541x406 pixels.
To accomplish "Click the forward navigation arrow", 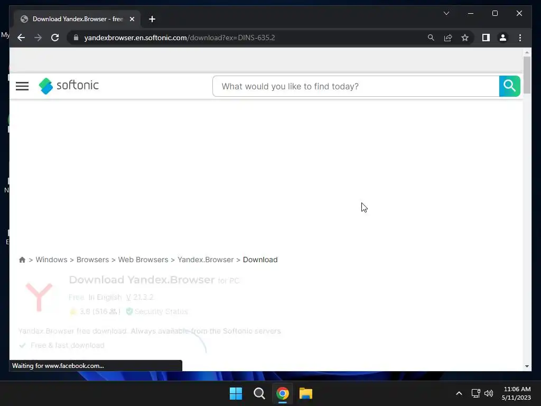I will coord(38,38).
